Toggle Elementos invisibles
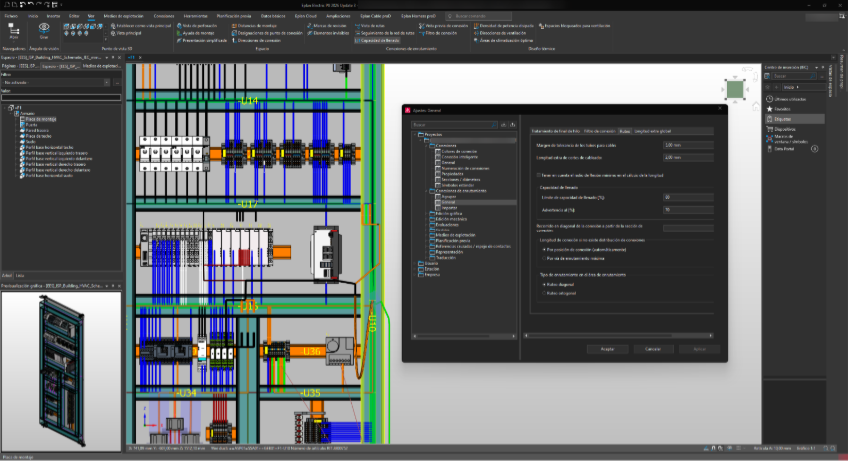This screenshot has width=848, height=461. click(329, 33)
